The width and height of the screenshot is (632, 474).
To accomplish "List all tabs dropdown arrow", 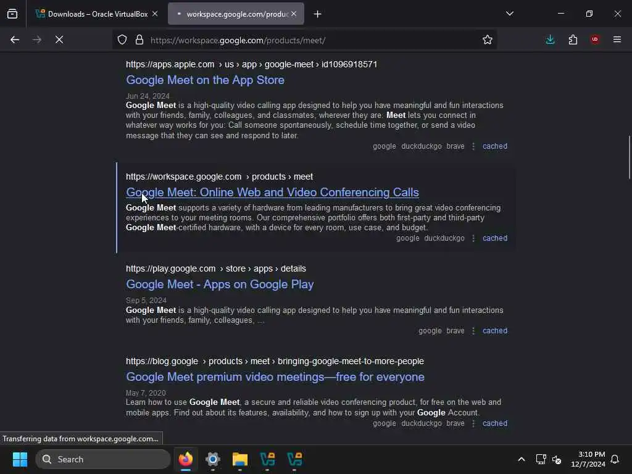I will (x=509, y=14).
